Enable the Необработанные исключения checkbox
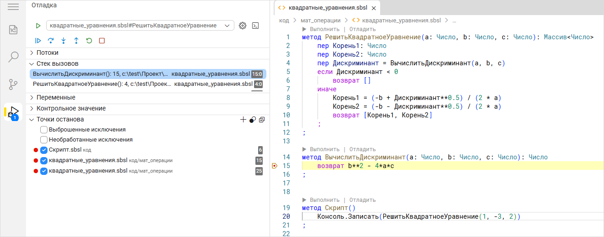This screenshot has height=237, width=604. pos(44,140)
